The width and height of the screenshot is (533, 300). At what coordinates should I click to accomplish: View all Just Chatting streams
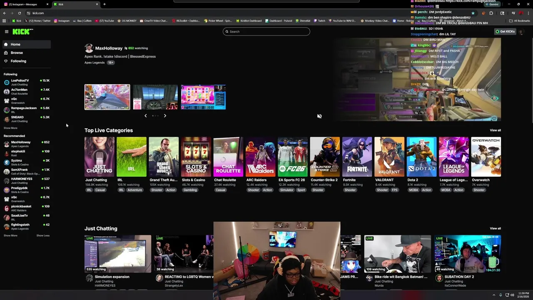[x=495, y=228]
